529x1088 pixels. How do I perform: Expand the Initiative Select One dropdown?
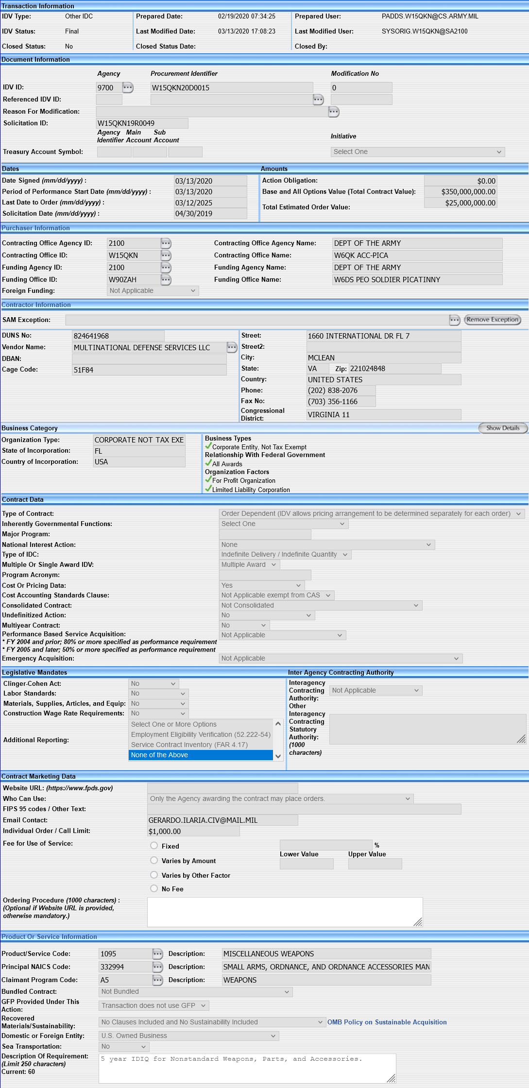[418, 152]
